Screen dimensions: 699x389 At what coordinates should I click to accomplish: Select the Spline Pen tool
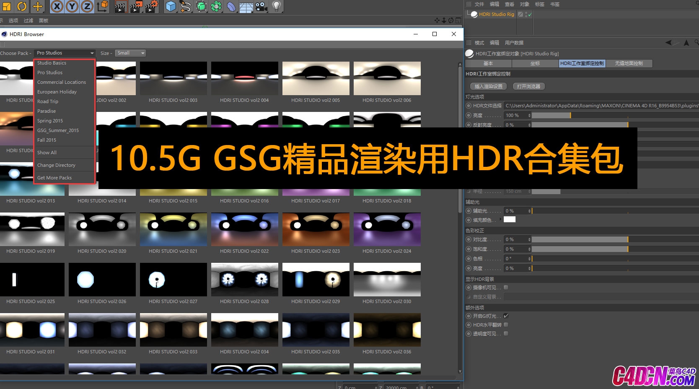186,6
